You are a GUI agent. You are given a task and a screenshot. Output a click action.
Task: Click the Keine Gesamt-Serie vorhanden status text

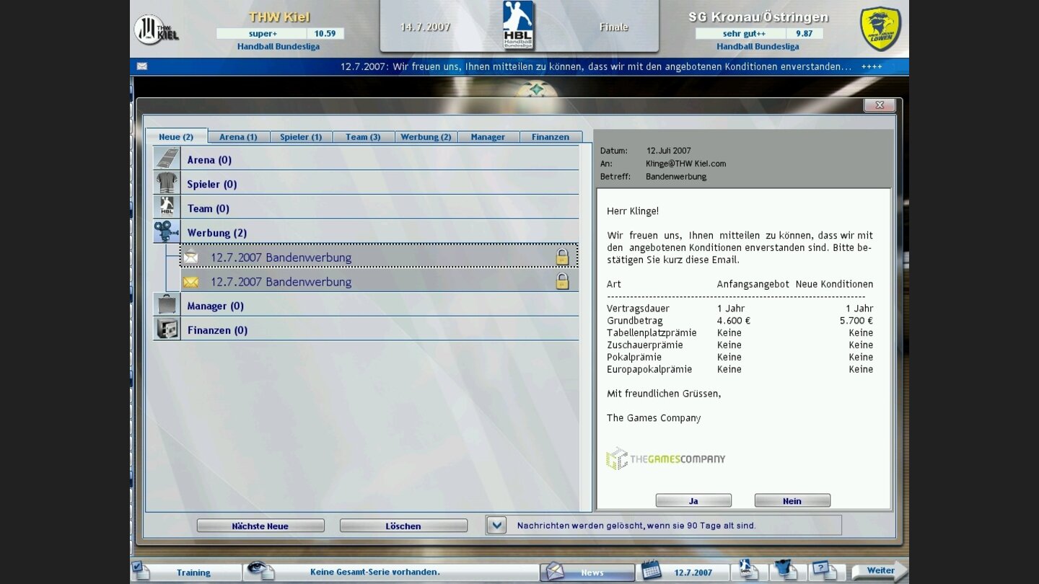point(374,572)
